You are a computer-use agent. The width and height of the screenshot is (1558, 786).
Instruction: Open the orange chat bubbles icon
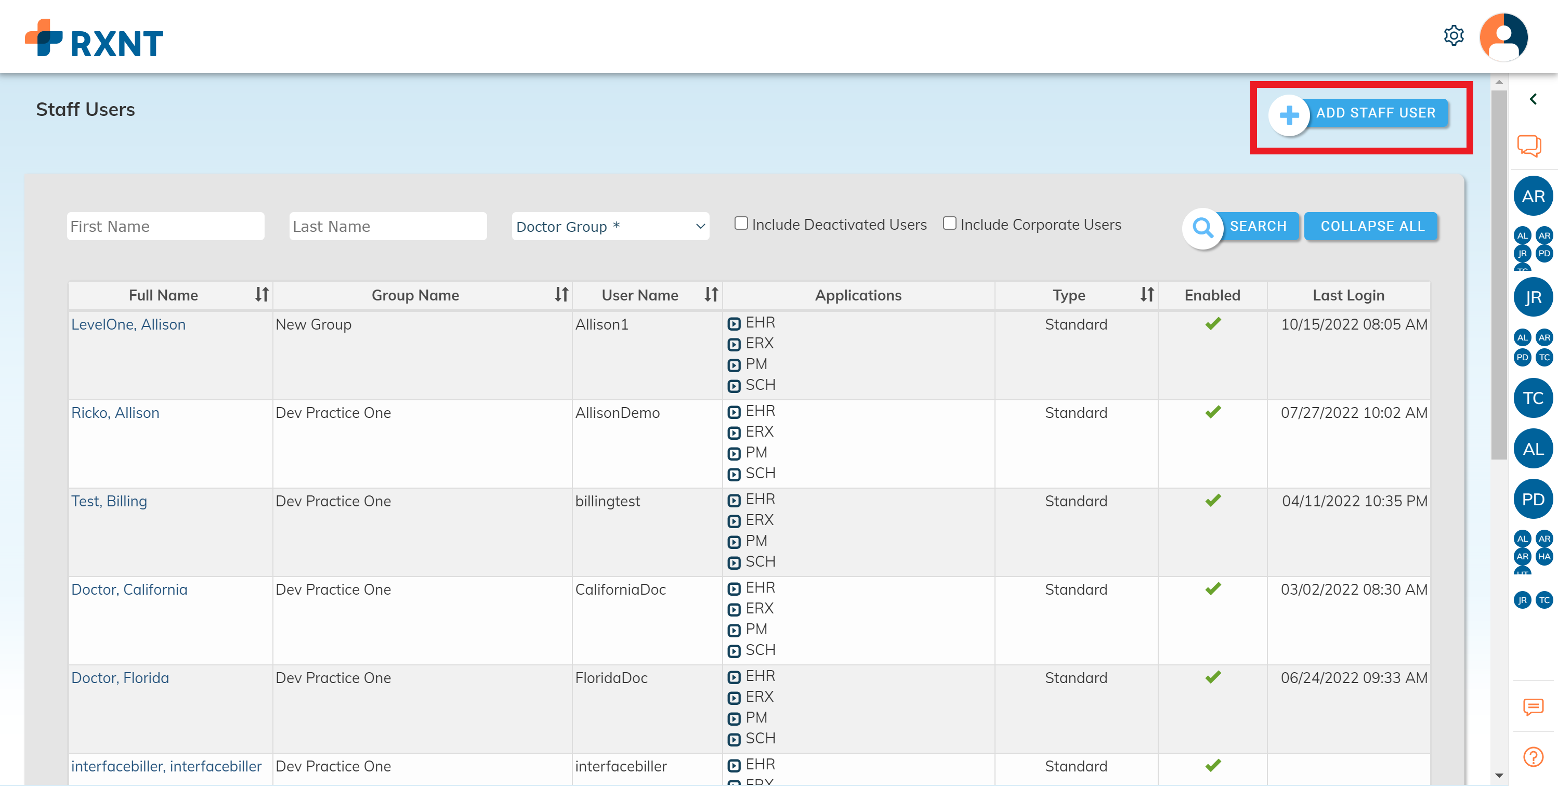(1529, 146)
